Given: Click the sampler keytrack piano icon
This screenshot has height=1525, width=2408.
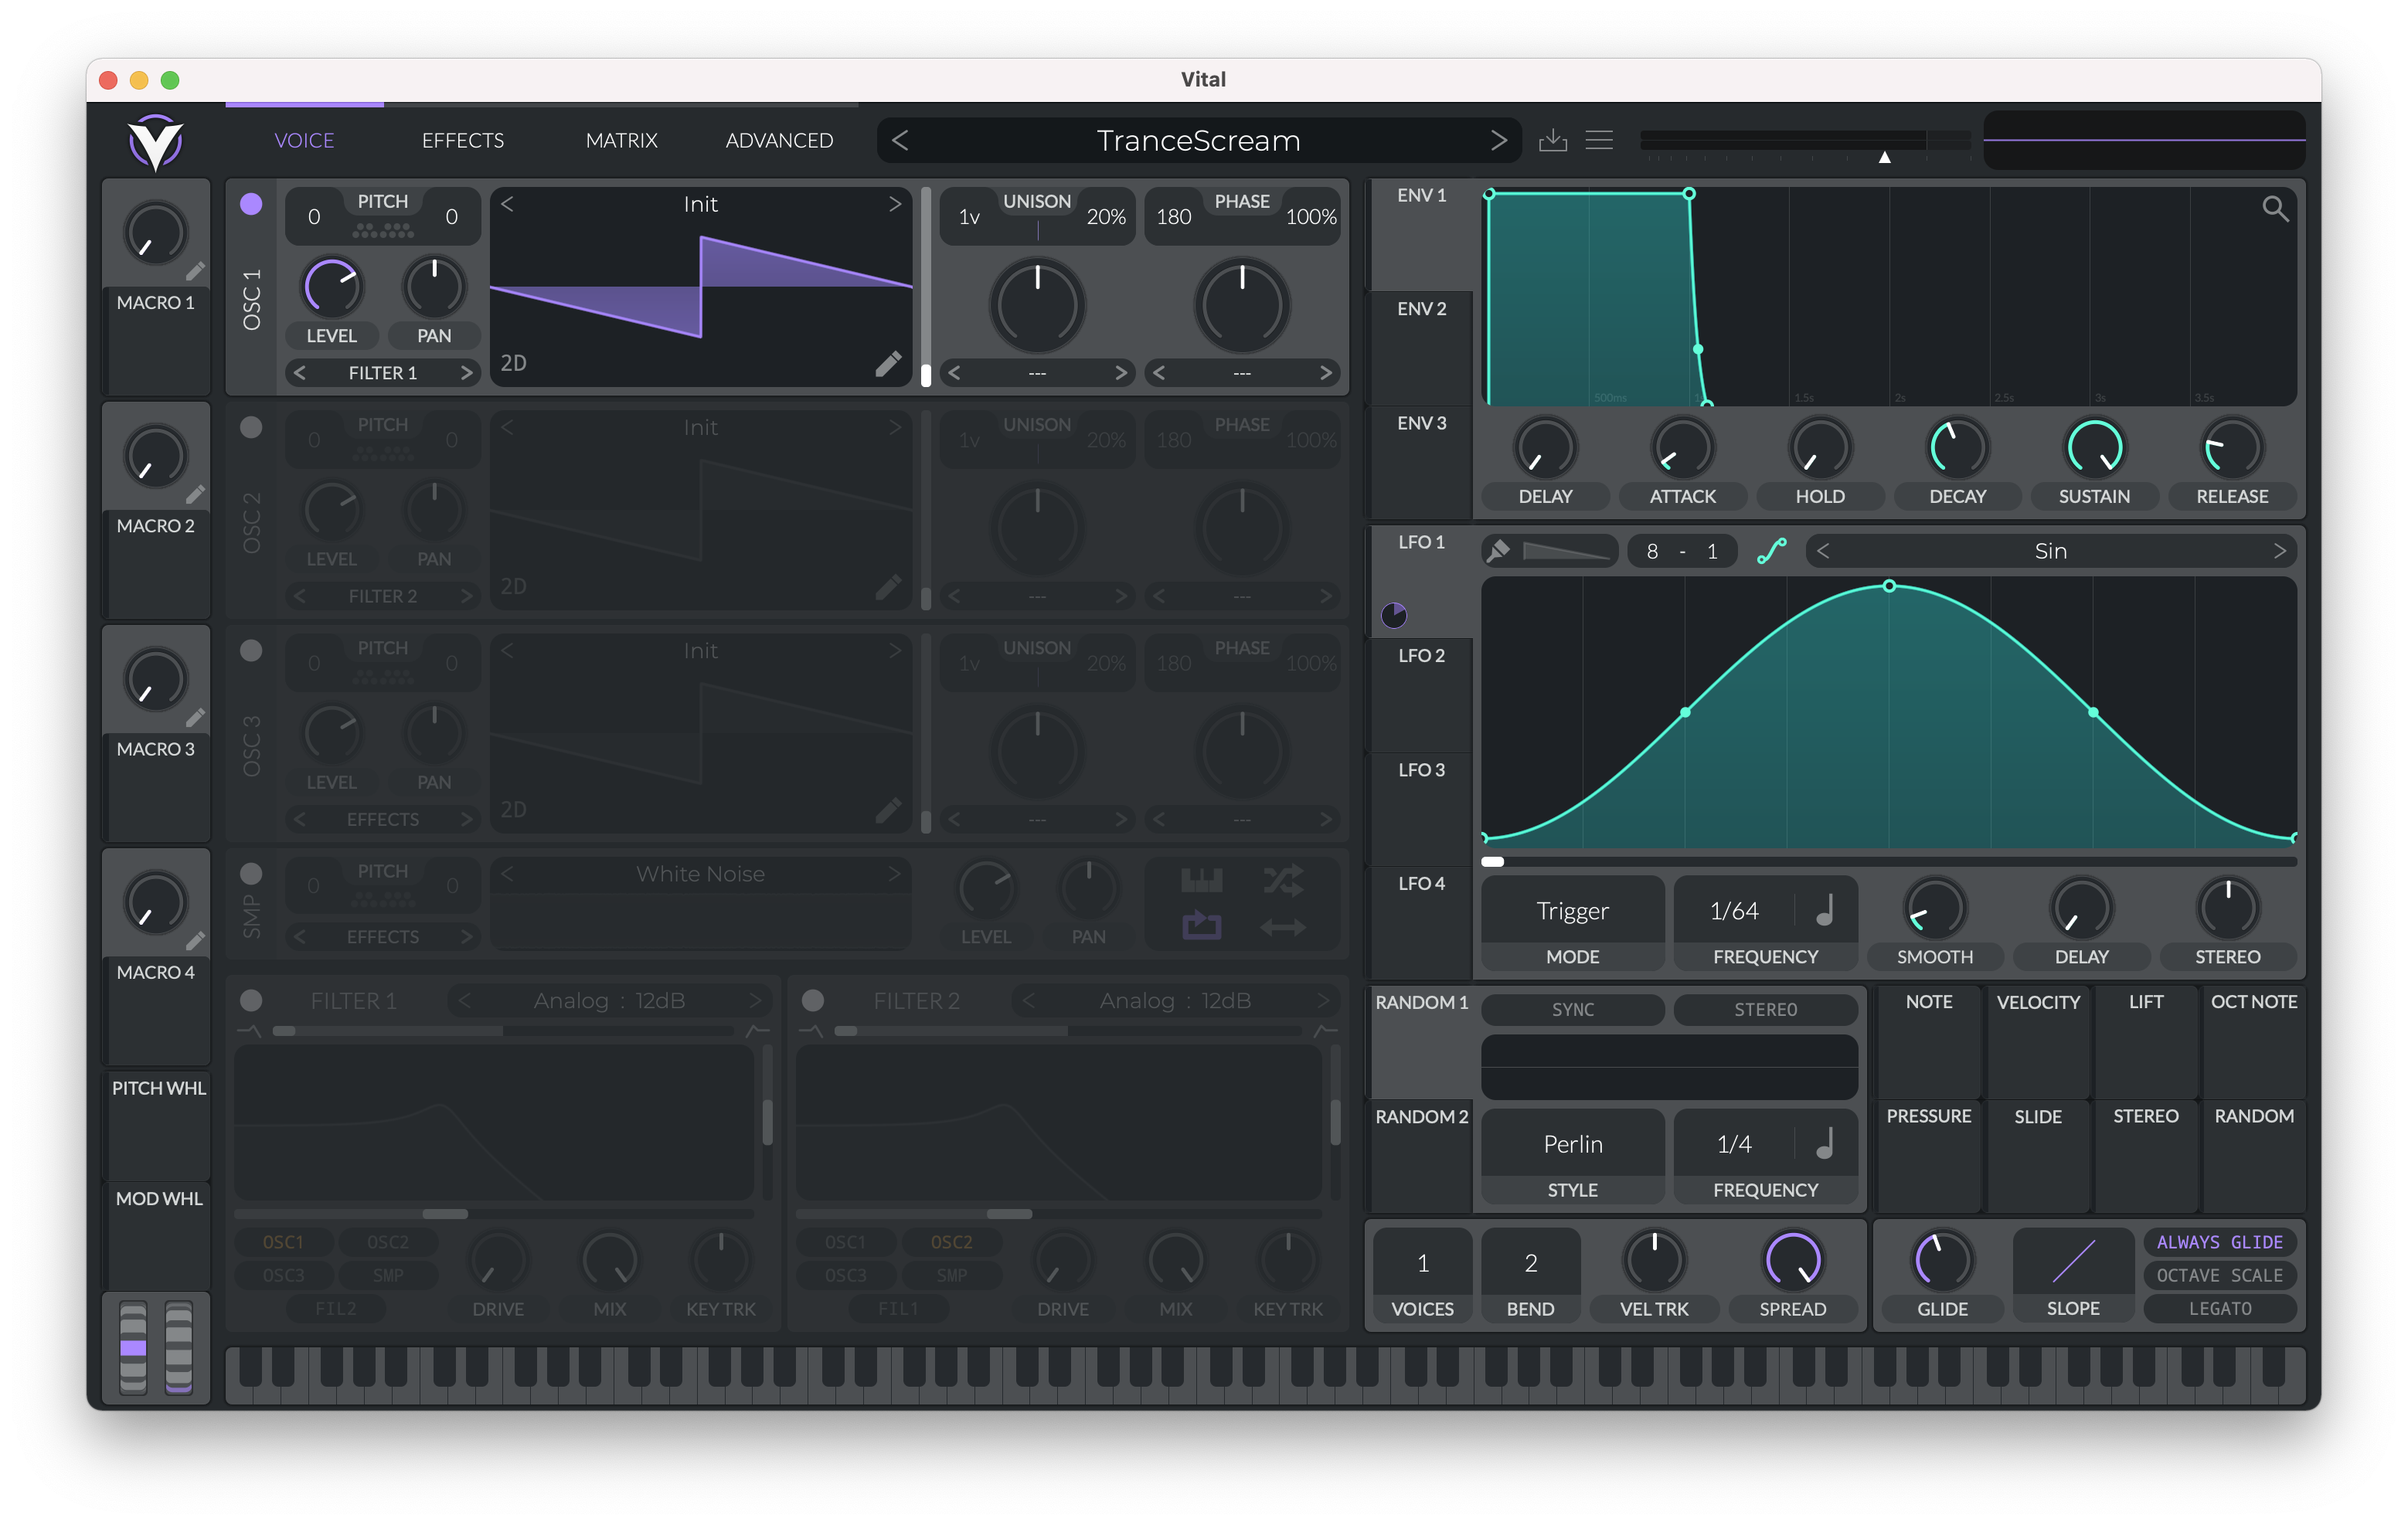Looking at the screenshot, I should point(1201,880).
